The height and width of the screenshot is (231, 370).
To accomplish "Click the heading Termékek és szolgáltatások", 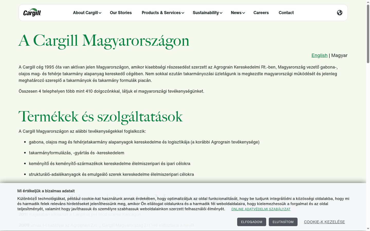I will point(101,117).
